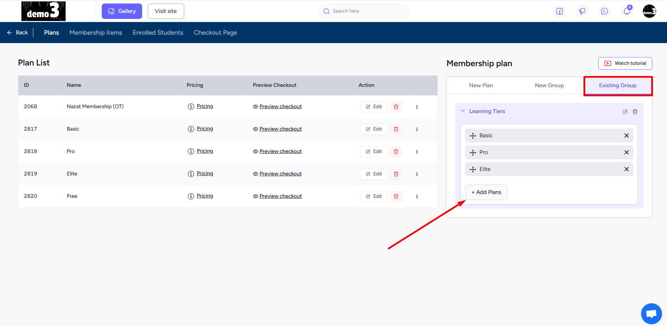Edit the Basic plan

coord(374,129)
